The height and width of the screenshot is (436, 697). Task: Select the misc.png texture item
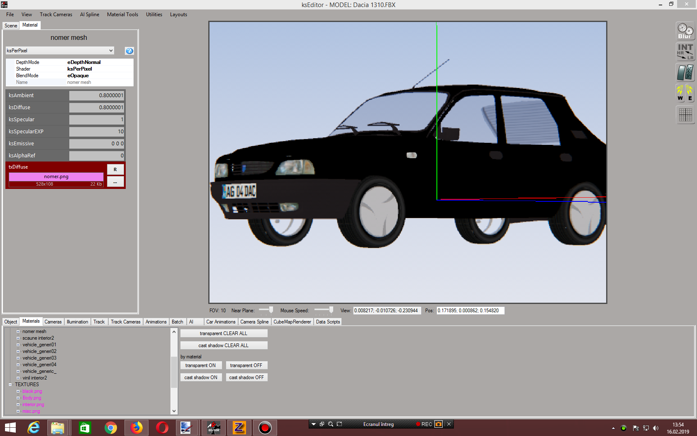tap(31, 411)
